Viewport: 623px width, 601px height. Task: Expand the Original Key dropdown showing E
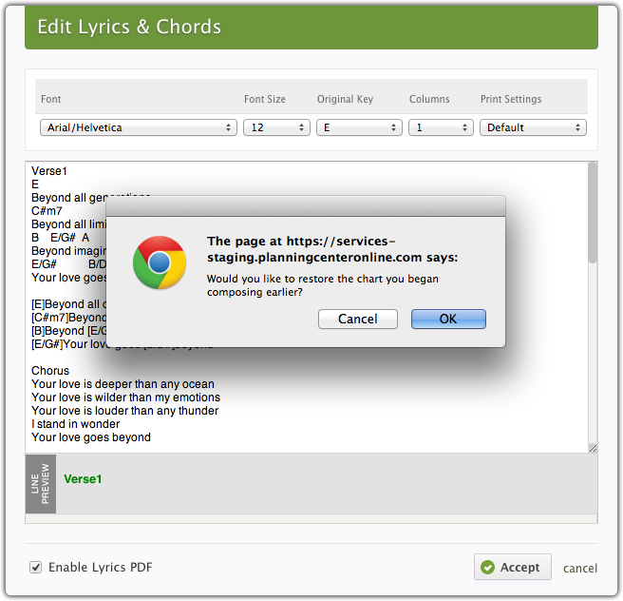click(360, 127)
